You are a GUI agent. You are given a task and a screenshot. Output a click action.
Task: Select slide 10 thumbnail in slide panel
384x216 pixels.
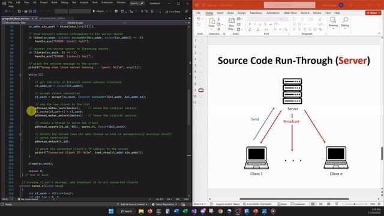tap(201, 97)
